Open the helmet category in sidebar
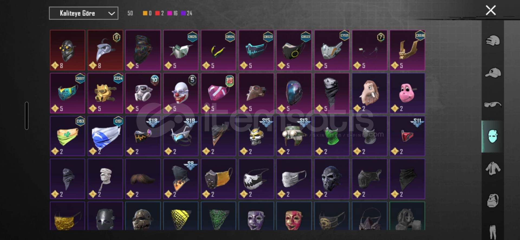The height and width of the screenshot is (240, 520). (493, 41)
